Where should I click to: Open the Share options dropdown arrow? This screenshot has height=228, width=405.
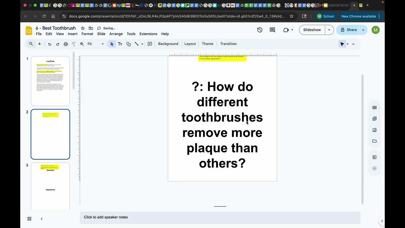[x=363, y=30]
